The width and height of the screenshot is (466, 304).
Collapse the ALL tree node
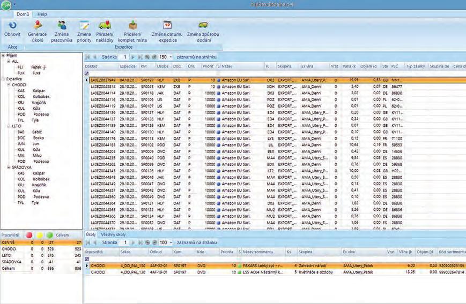[9, 61]
